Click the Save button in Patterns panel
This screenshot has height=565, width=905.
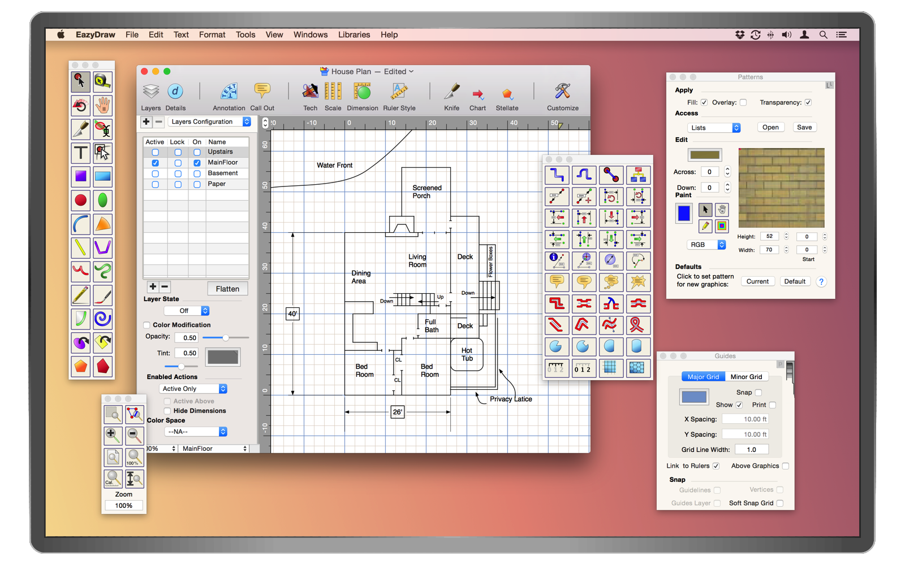point(804,128)
